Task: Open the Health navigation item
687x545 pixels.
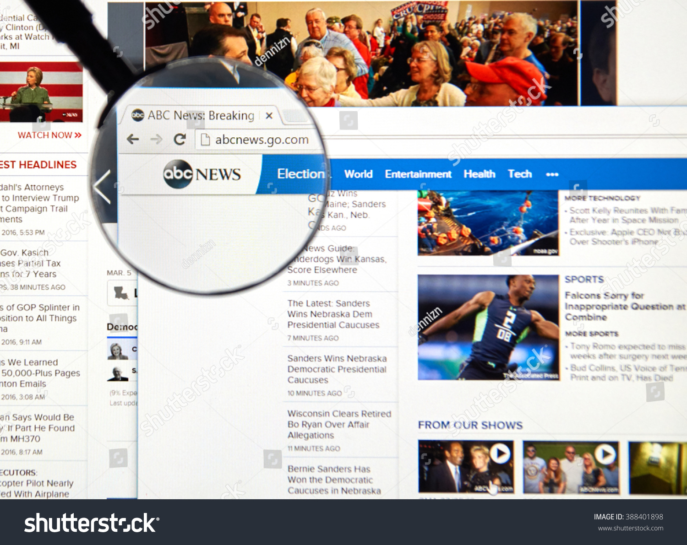Action: pos(479,174)
